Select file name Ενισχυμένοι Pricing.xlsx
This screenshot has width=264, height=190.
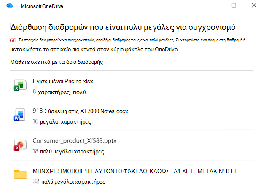[x=63, y=82]
